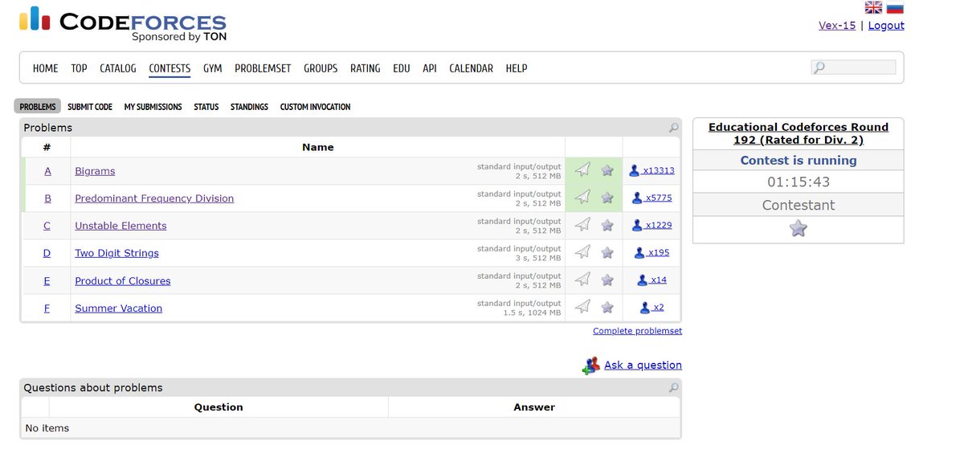
Task: Open the GYM menu item
Action: point(213,68)
